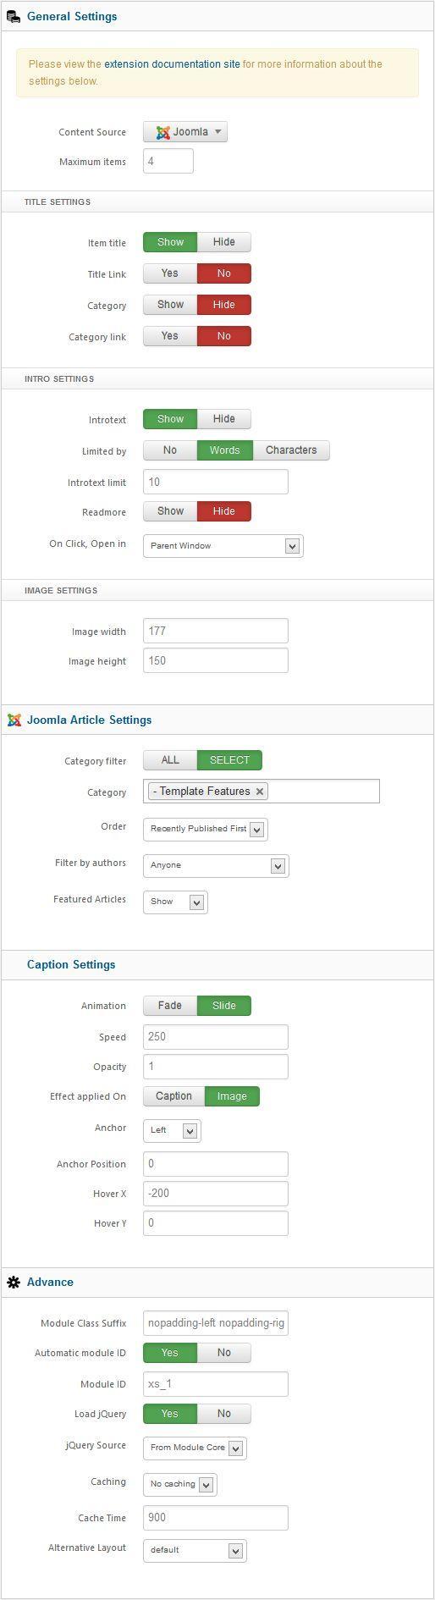Image resolution: width=435 pixels, height=1600 pixels.
Task: Click the Joomla logo in Content Source
Action: (162, 132)
